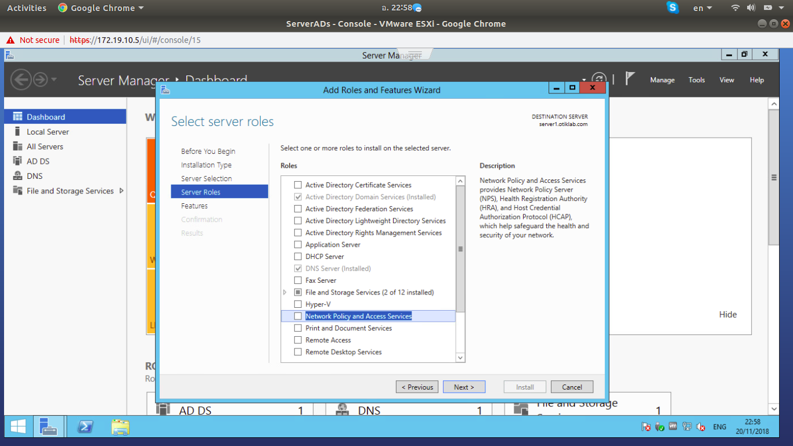This screenshot has width=793, height=446.
Task: Check Active Directory Lightweight Directory Services
Action: [298, 221]
